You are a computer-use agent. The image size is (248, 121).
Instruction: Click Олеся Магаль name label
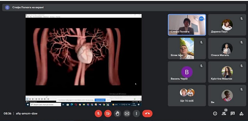(220, 55)
